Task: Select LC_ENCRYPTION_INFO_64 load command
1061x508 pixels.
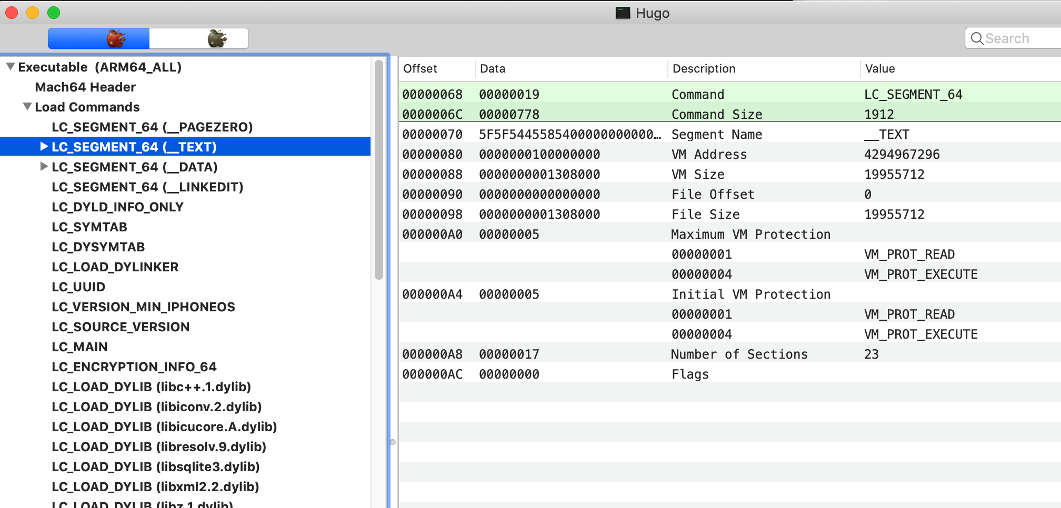Action: coord(134,367)
